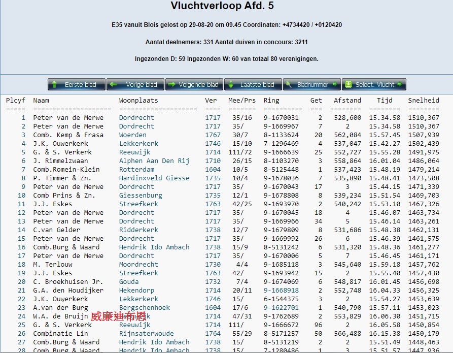Select speed value 1507,939

424,135
